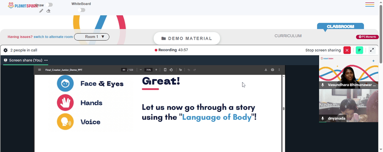Toggle the PDF viewer sidebar menu
Viewport: 383px width, 152px height.
(x=39, y=70)
